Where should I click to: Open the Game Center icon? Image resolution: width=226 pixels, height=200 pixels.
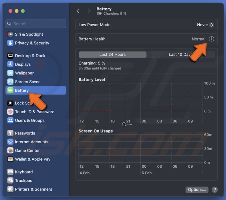(x=10, y=151)
